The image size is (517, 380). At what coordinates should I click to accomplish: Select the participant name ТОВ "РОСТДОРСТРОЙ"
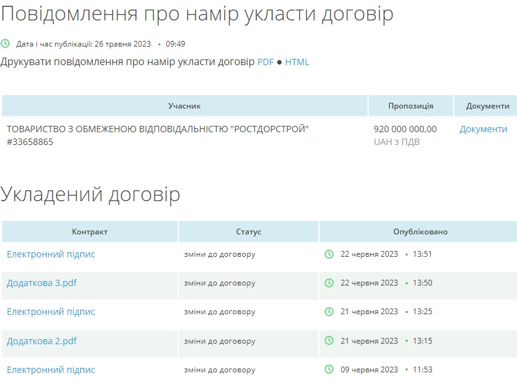click(158, 129)
